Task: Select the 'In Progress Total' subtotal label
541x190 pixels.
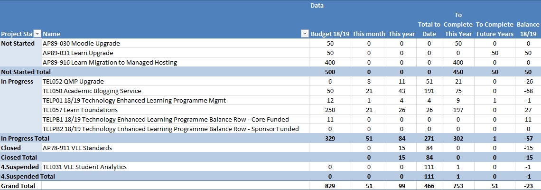Action: click(x=25, y=138)
